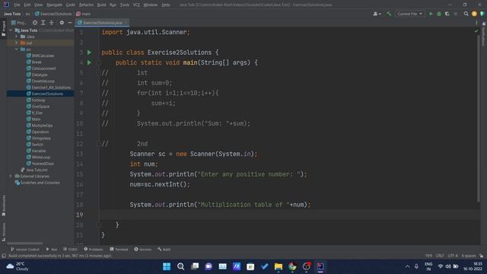Click the orange IDE updates icon

pyautogui.click(x=474, y=14)
